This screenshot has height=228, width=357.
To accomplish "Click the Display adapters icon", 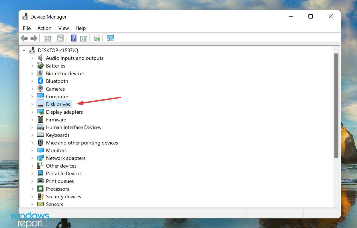I will (x=40, y=112).
